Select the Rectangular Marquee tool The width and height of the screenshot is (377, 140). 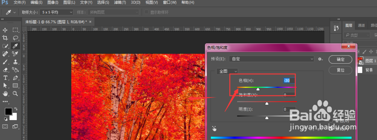coord(15,30)
